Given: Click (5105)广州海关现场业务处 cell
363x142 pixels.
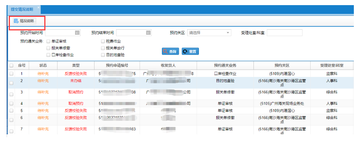Looking at the screenshot, I should pos(282,103).
